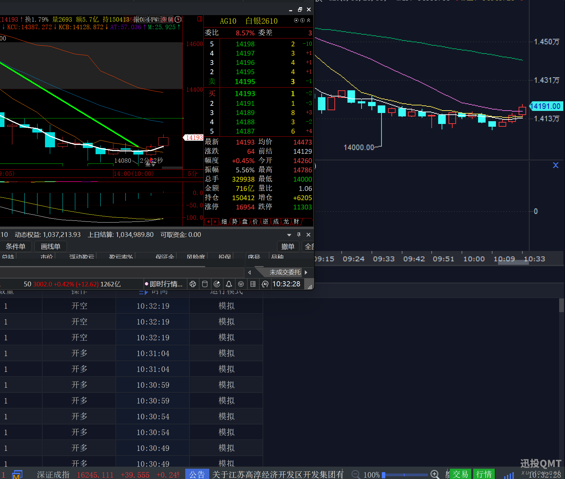Click the 条件单 button
The height and width of the screenshot is (479, 565).
[x=15, y=247]
